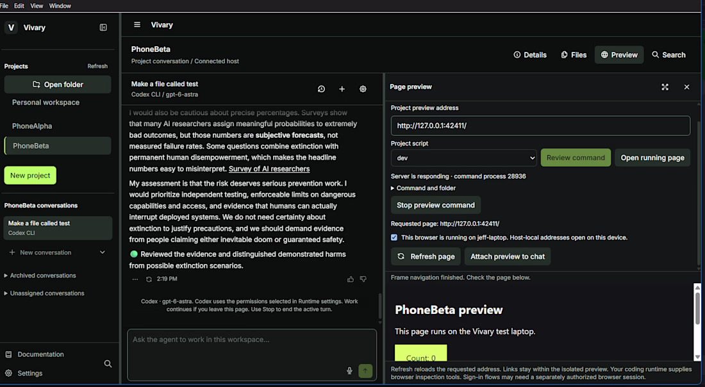Expand Archived conversations
The image size is (705, 387).
40,276
